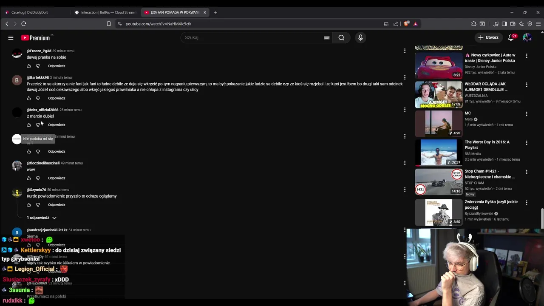Open 'The Worst Day in 2016: A Playlist' title
Image resolution: width=544 pixels, height=306 pixels.
click(x=487, y=145)
